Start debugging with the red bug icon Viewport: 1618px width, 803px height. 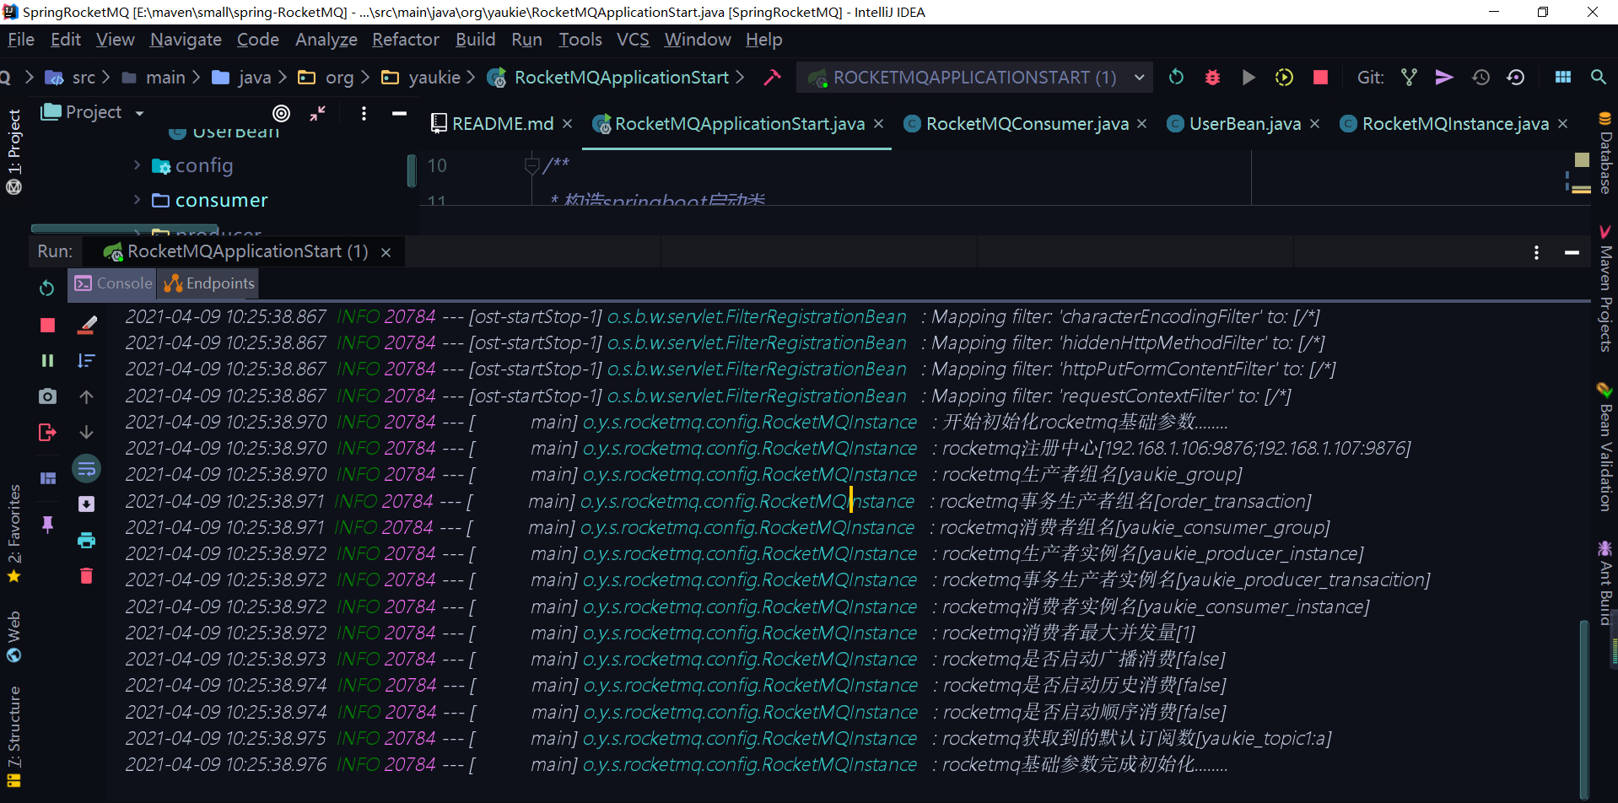point(1212,78)
